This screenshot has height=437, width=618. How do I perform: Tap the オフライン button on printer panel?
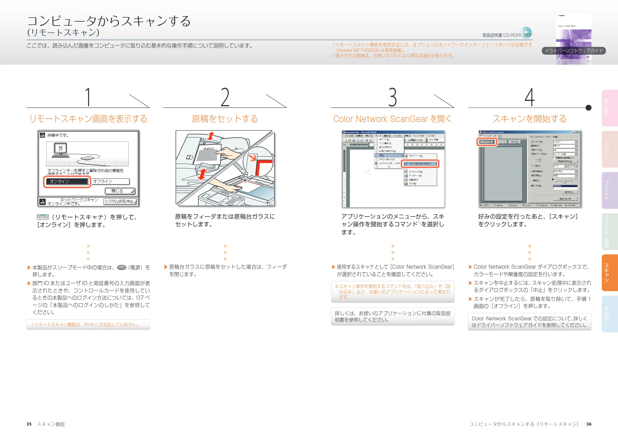point(111,182)
